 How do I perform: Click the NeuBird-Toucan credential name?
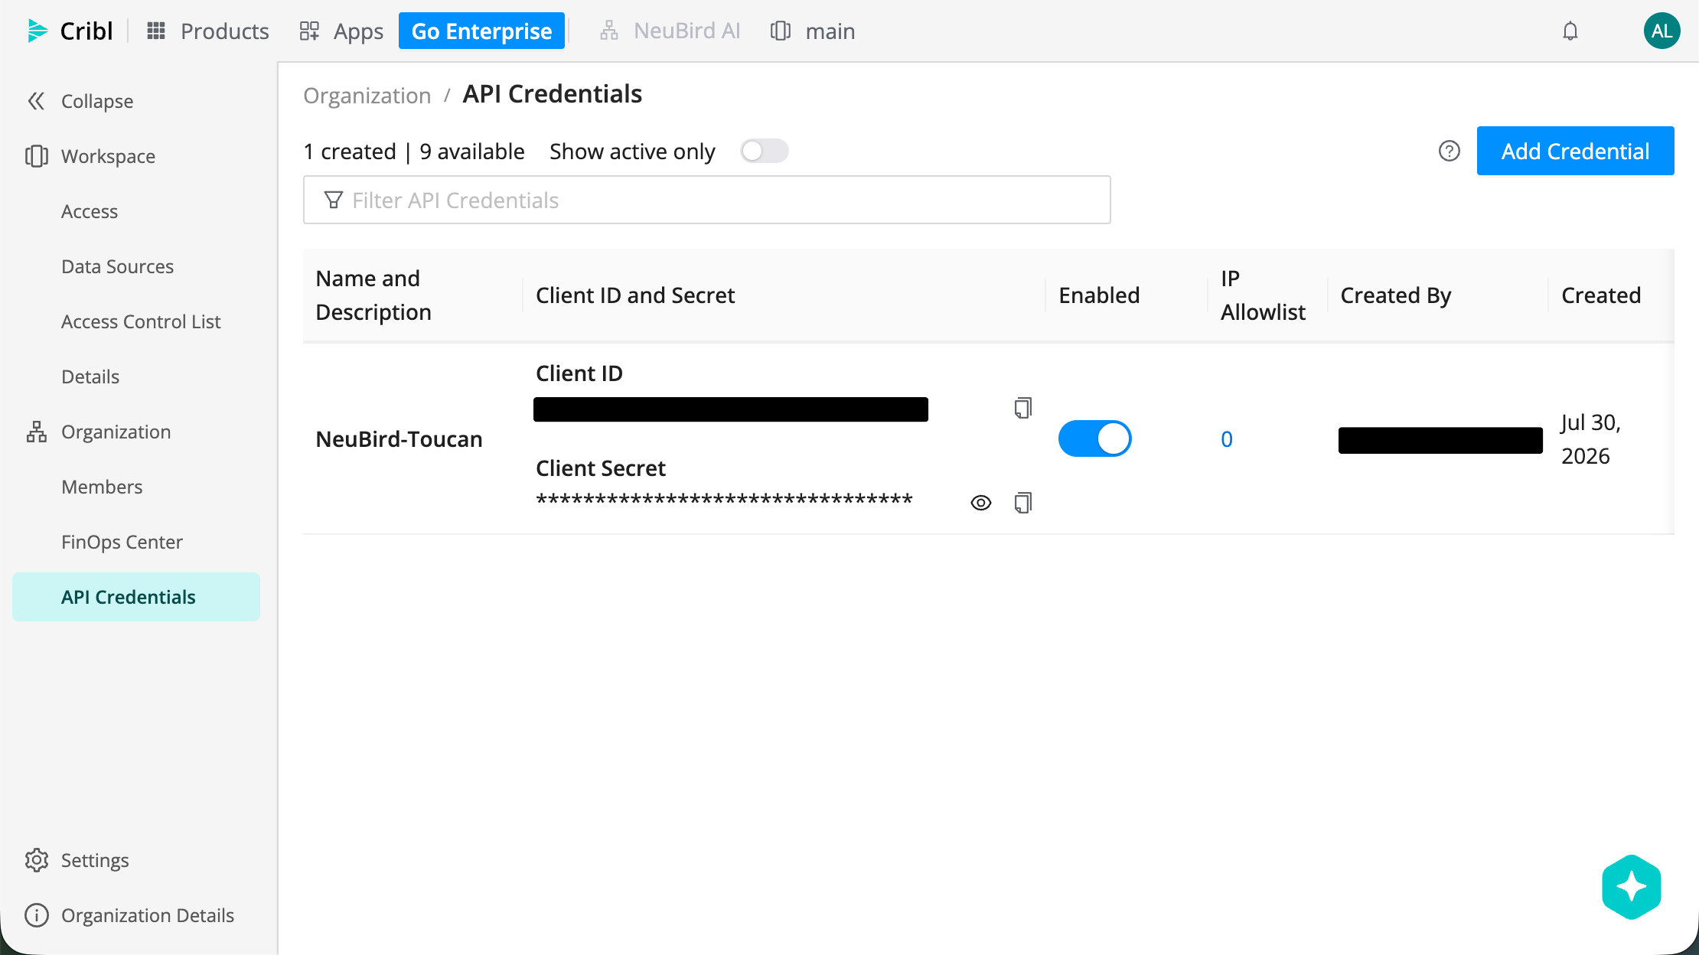click(x=399, y=439)
